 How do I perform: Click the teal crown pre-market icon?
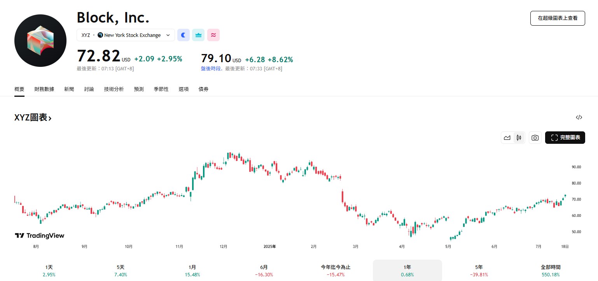(x=198, y=35)
